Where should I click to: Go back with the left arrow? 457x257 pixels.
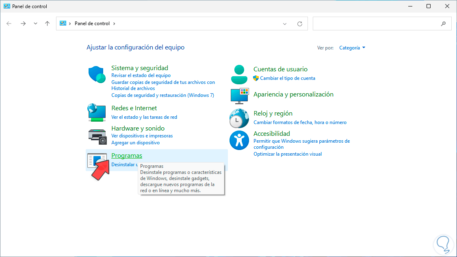click(x=9, y=24)
